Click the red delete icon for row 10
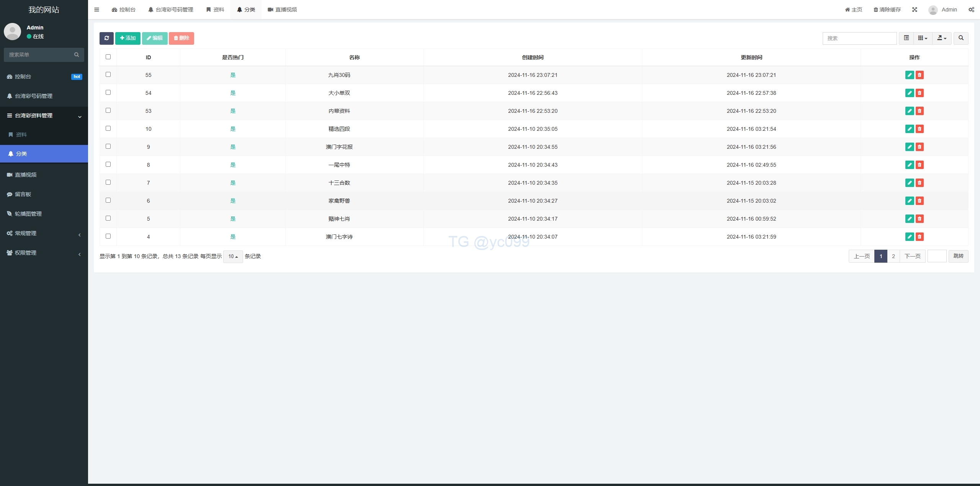The height and width of the screenshot is (486, 980). [920, 129]
